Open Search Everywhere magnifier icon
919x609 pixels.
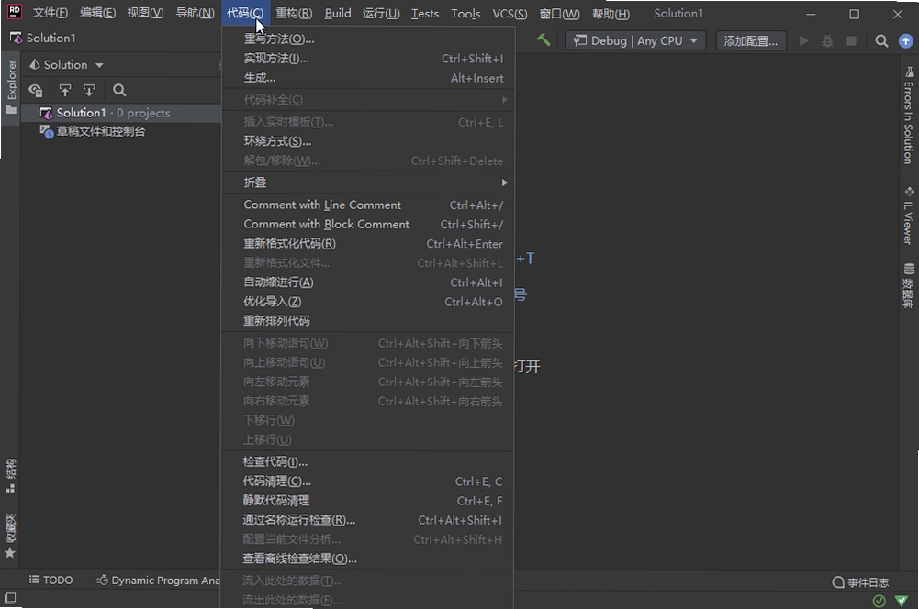tap(881, 40)
